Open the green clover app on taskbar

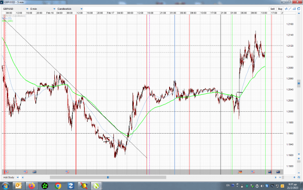tap(45, 186)
